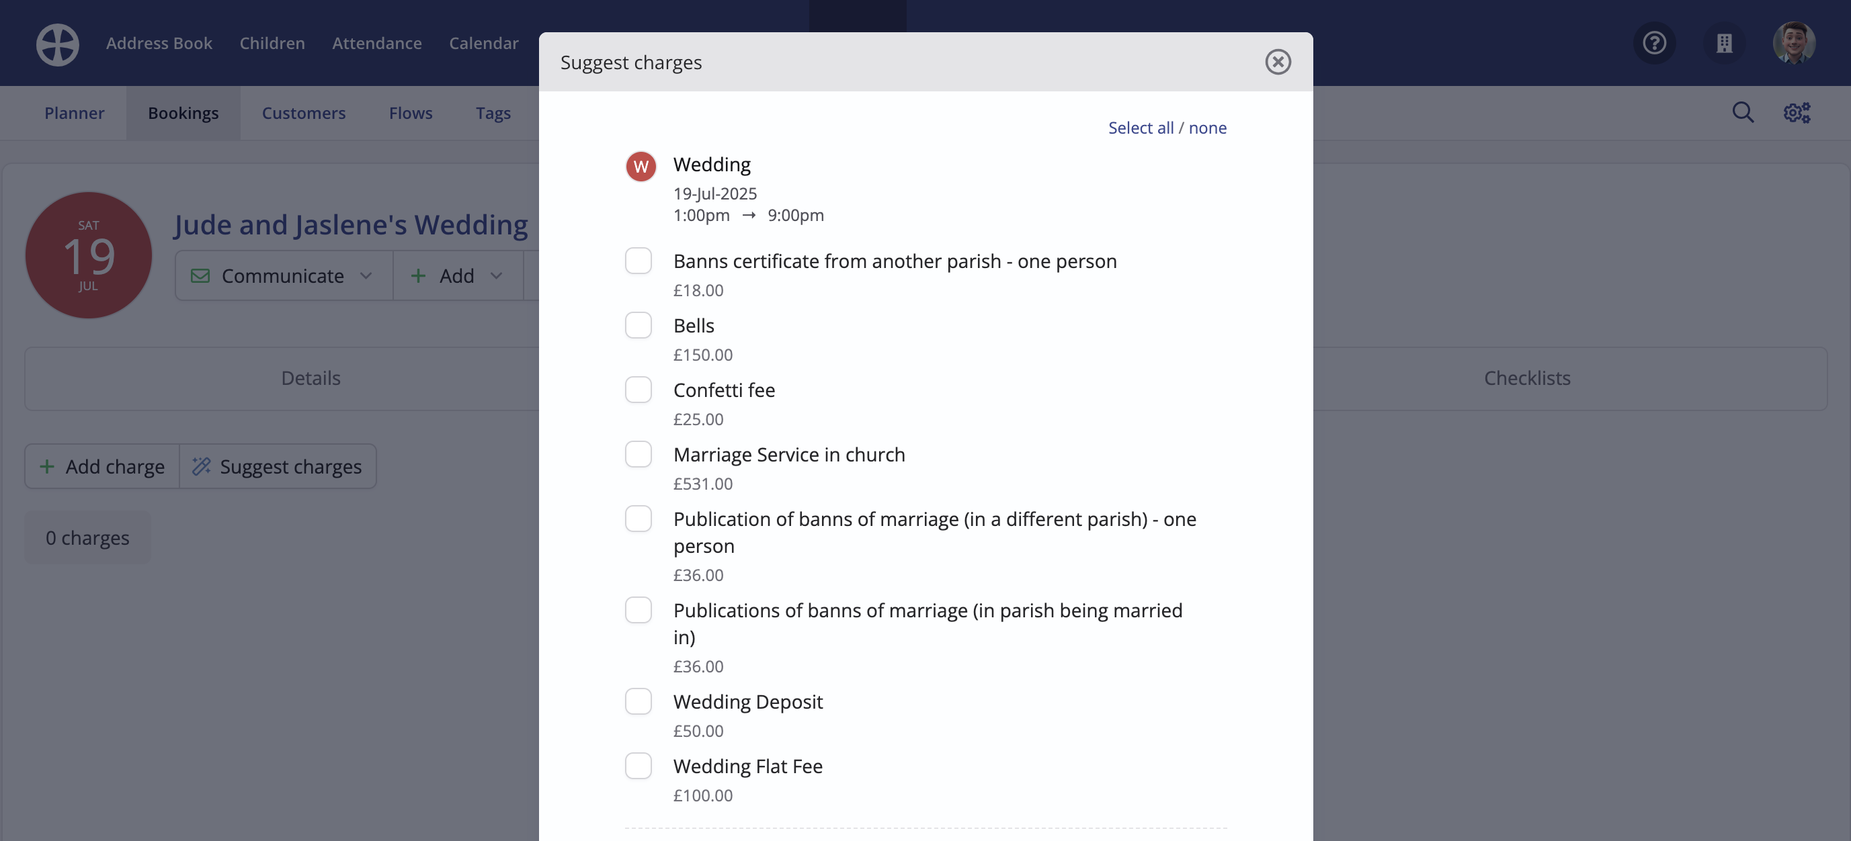Viewport: 1851px width, 841px height.
Task: Tick Banns certificate from another parish checkbox
Action: 638,261
